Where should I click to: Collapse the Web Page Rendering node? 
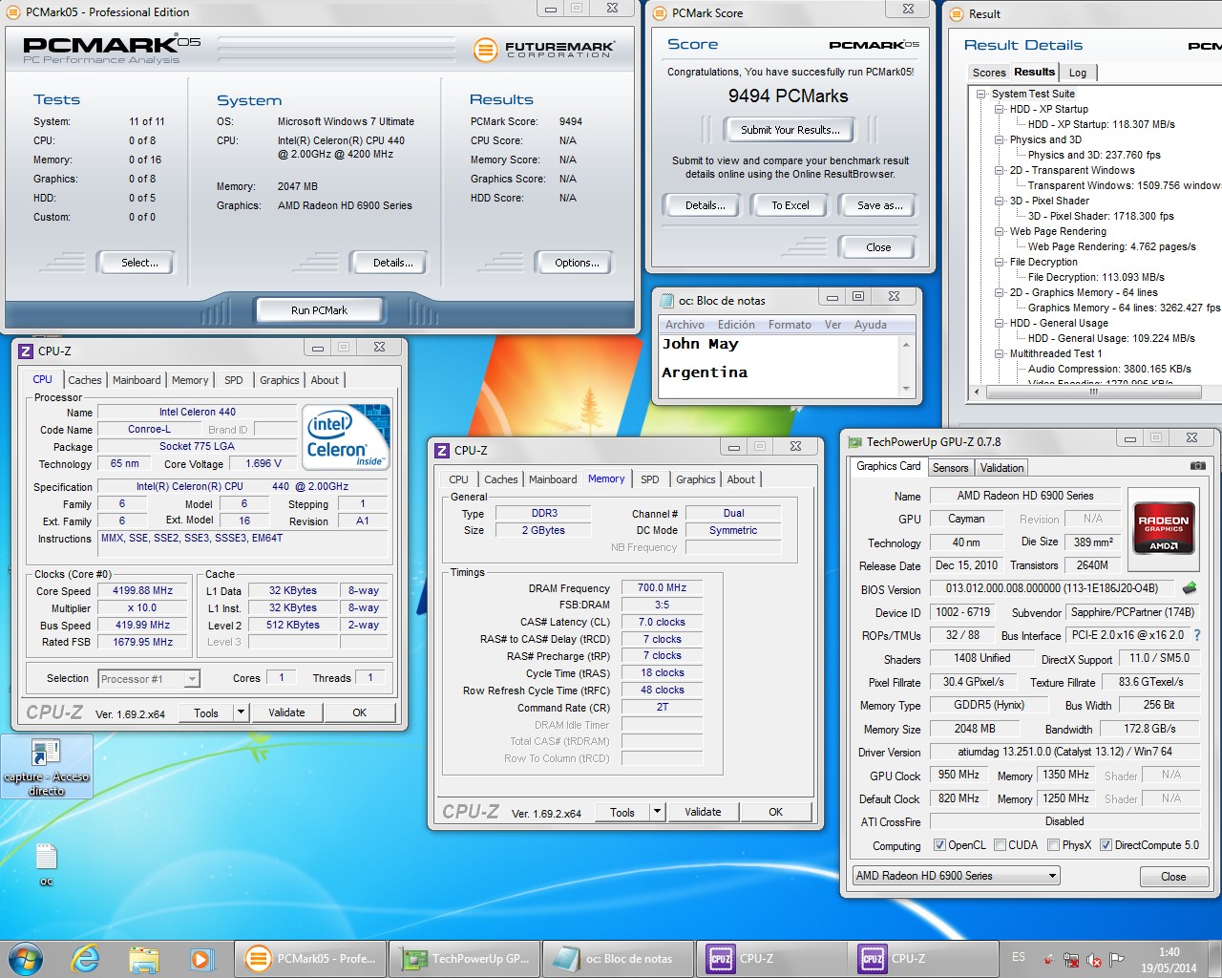coord(999,231)
